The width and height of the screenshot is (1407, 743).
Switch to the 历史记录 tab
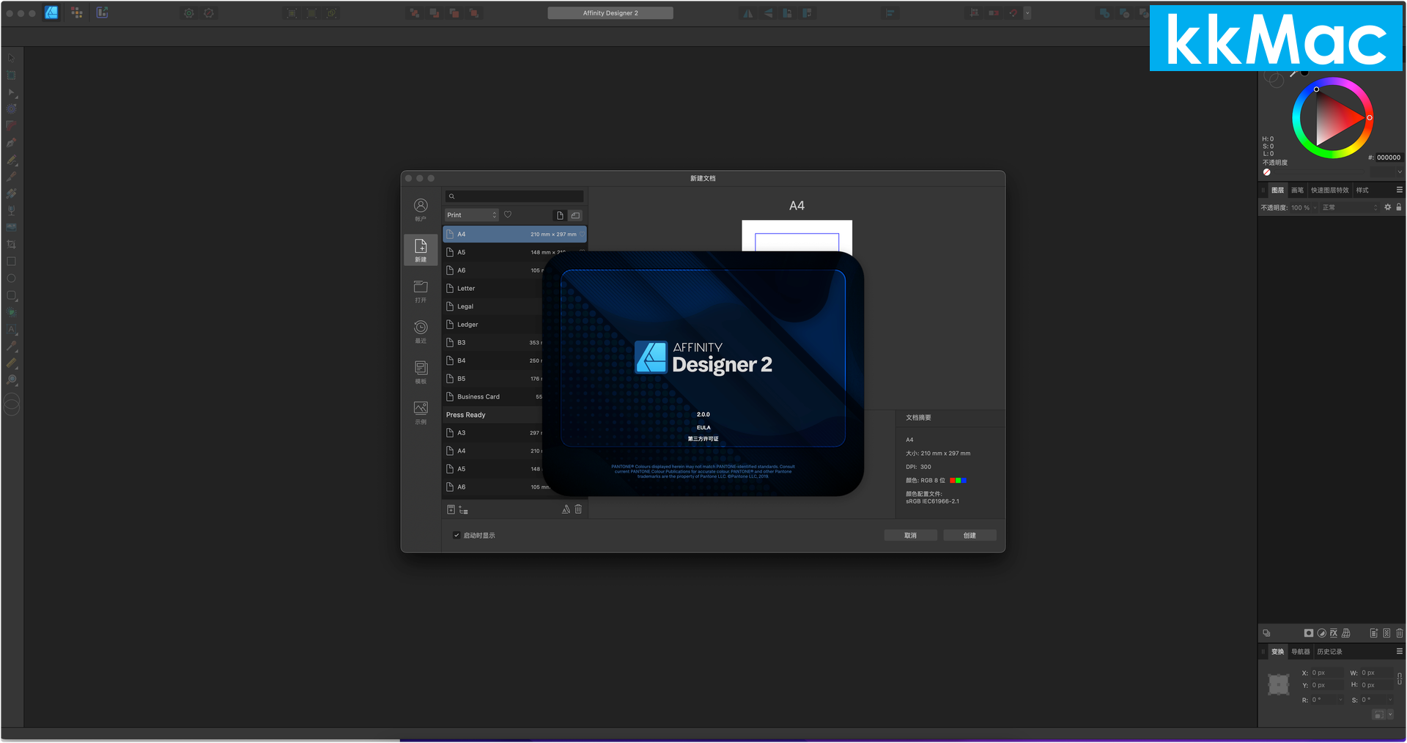[1329, 651]
